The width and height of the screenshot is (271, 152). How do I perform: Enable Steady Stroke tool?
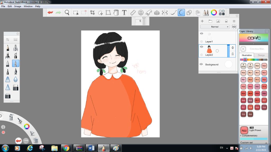pyautogui.click(x=173, y=13)
